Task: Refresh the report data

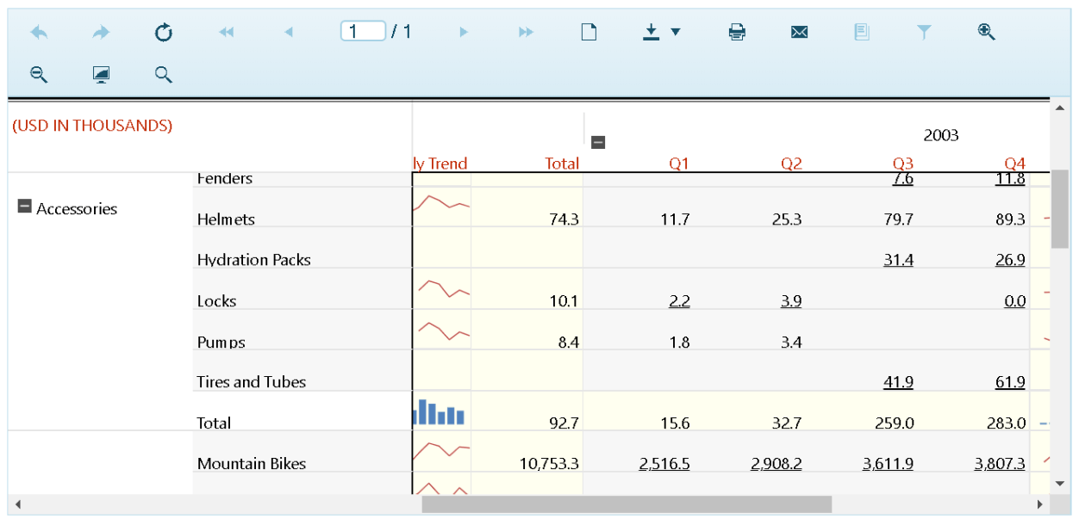Action: [163, 32]
